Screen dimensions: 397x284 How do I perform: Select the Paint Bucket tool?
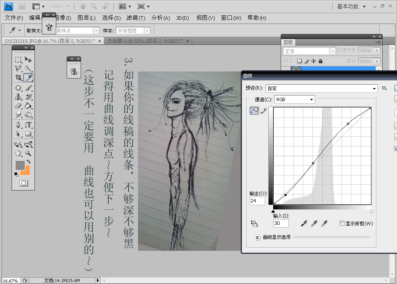pos(28,106)
